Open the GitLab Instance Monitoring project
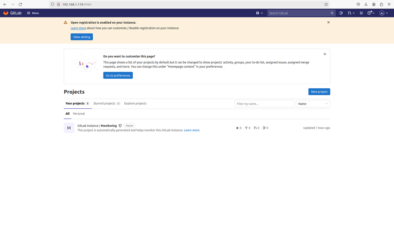 pos(97,126)
